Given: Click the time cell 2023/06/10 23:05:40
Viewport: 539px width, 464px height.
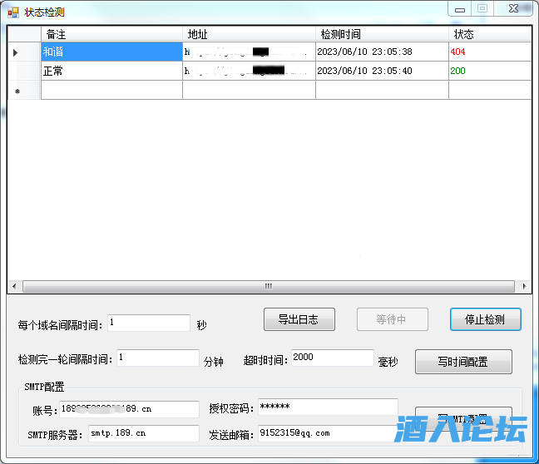Looking at the screenshot, I should [x=382, y=71].
